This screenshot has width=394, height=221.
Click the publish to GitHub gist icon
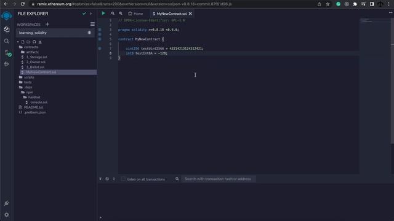[x=34, y=42]
